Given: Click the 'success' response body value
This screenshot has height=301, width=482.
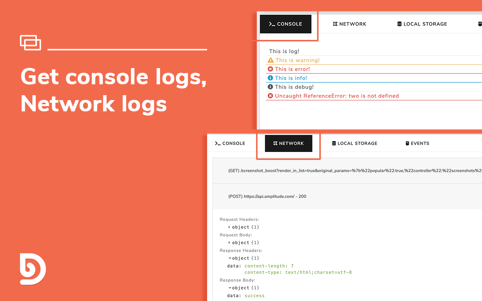Looking at the screenshot, I should click(255, 296).
